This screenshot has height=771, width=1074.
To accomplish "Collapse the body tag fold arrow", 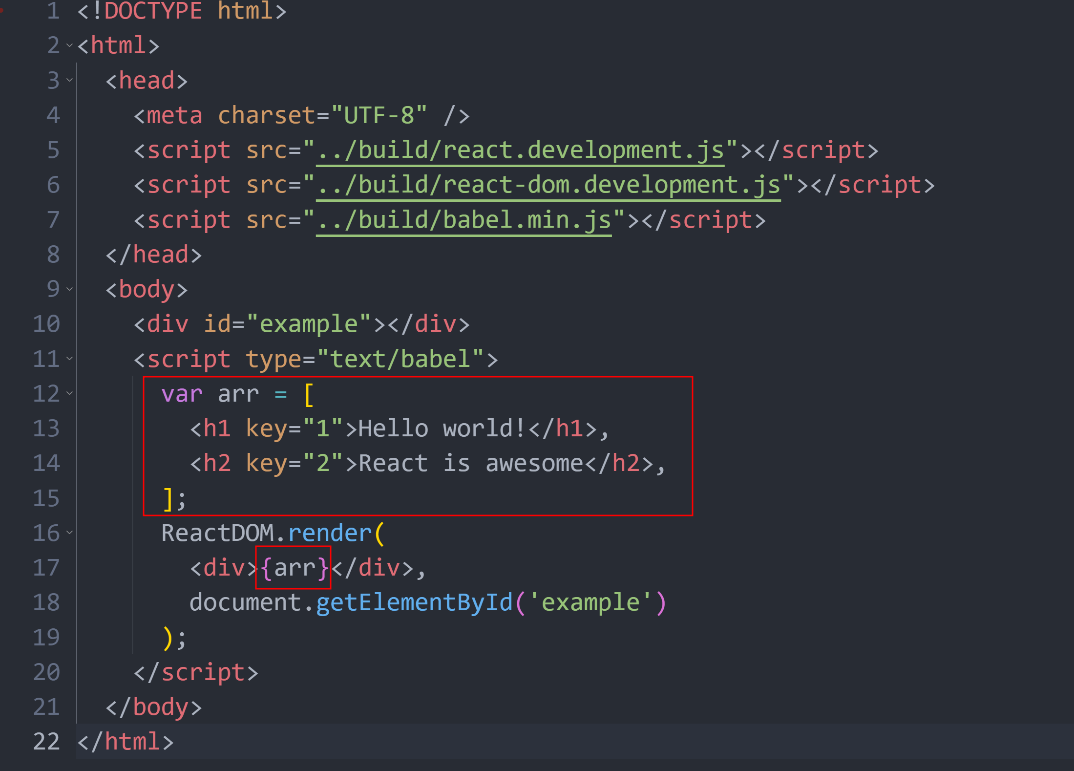I will pyautogui.click(x=69, y=289).
